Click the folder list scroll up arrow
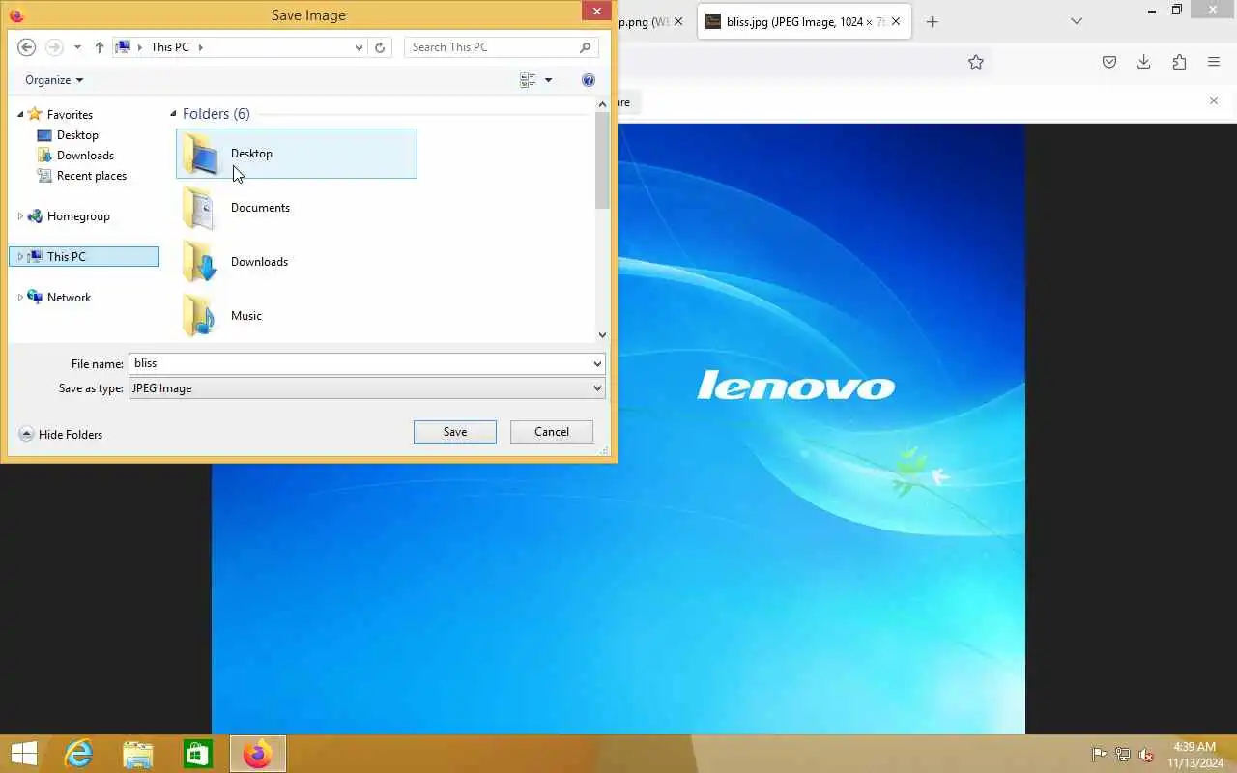Screen dimensions: 1237x773 (x=603, y=103)
